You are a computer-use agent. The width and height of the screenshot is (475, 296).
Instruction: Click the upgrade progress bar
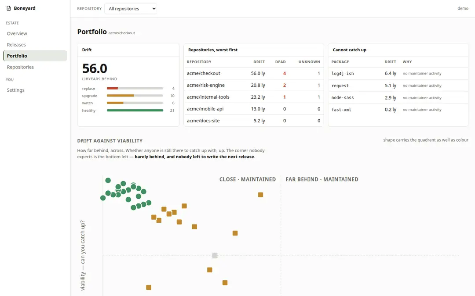tap(135, 96)
